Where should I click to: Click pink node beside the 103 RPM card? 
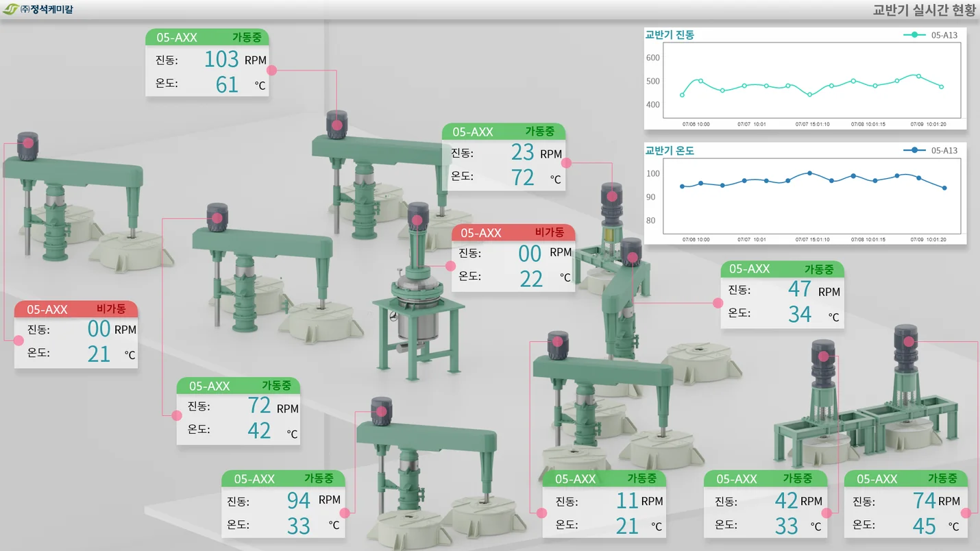click(271, 70)
